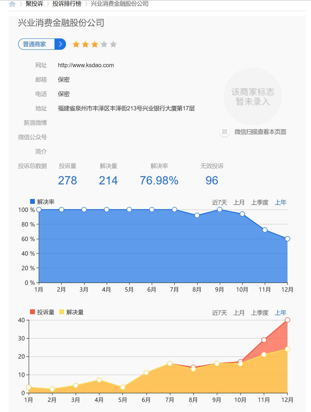Open 投诉排行榜 breadcrumb link
The width and height of the screenshot is (311, 412).
(67, 4)
